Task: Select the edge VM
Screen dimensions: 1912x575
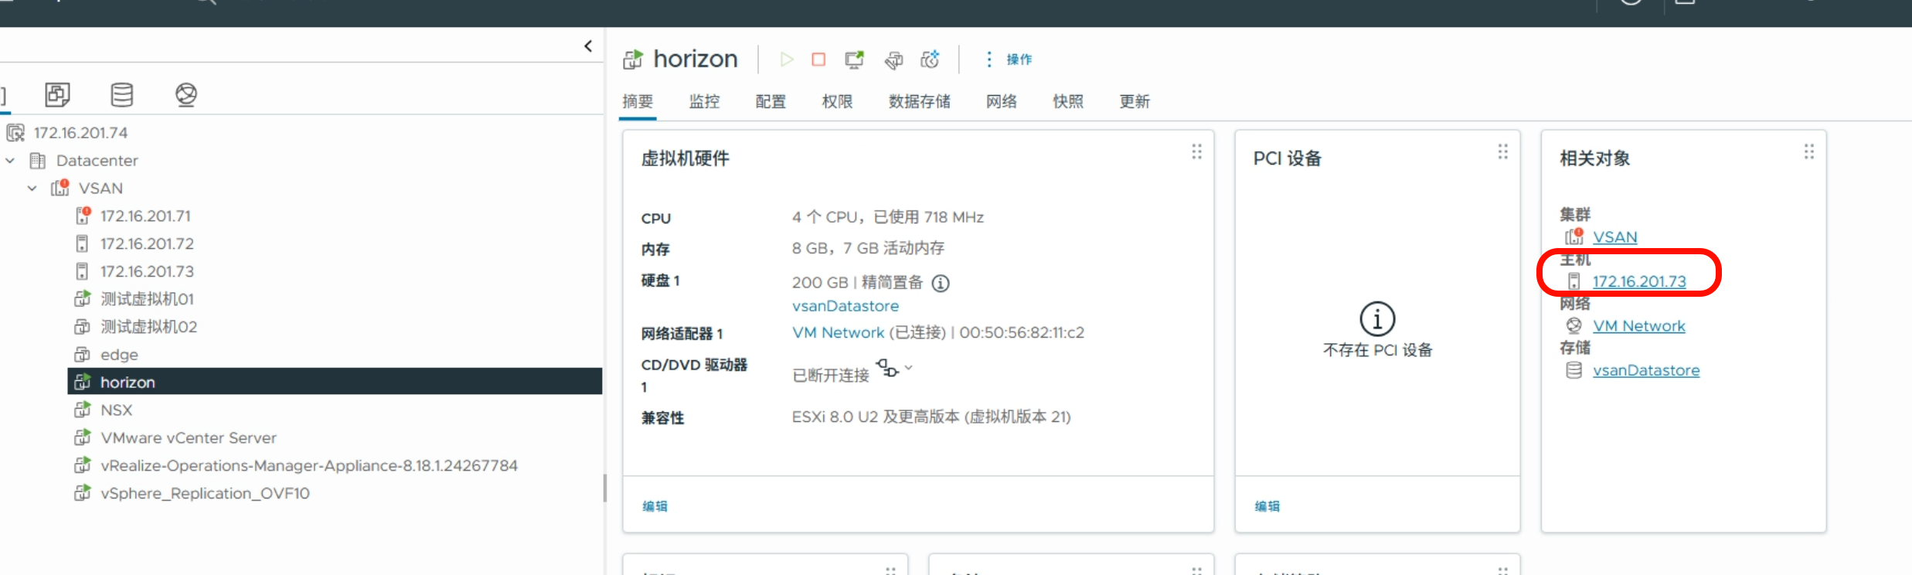Action: pyautogui.click(x=119, y=355)
